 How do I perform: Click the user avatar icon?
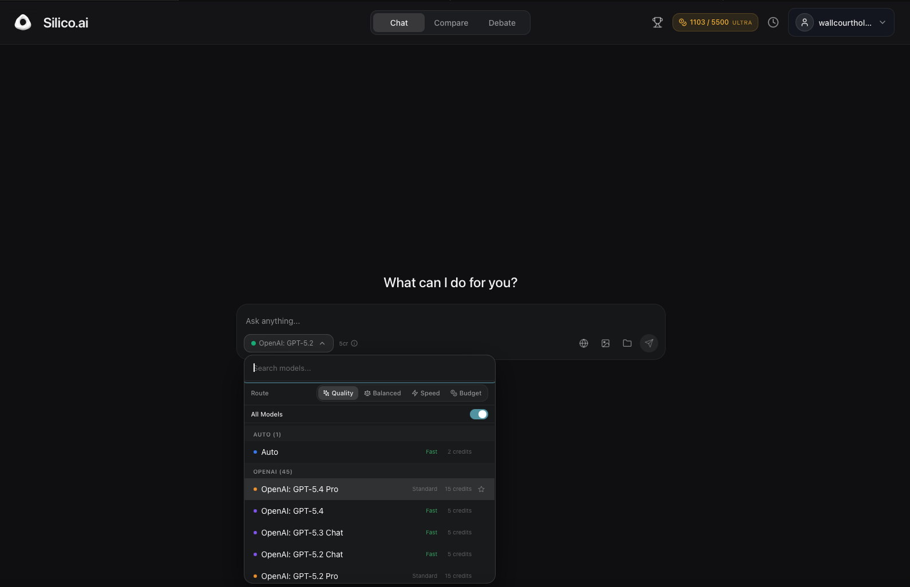point(805,22)
